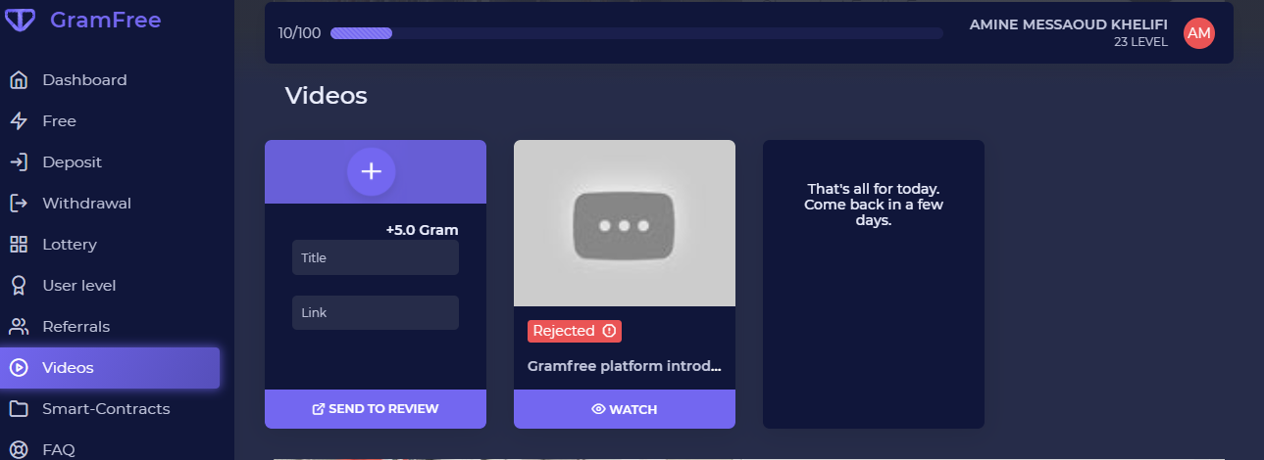
Task: Select User level in sidebar
Action: click(x=79, y=286)
